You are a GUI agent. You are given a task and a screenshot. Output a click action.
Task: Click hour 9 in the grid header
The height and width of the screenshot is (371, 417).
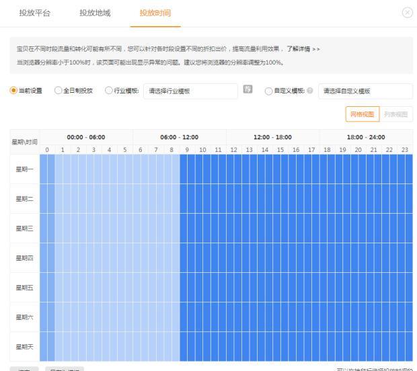click(x=187, y=150)
